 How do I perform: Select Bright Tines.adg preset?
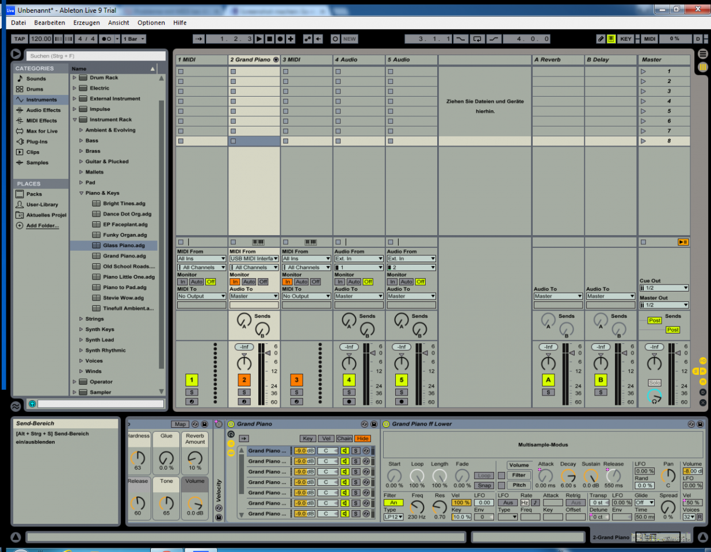coord(124,204)
